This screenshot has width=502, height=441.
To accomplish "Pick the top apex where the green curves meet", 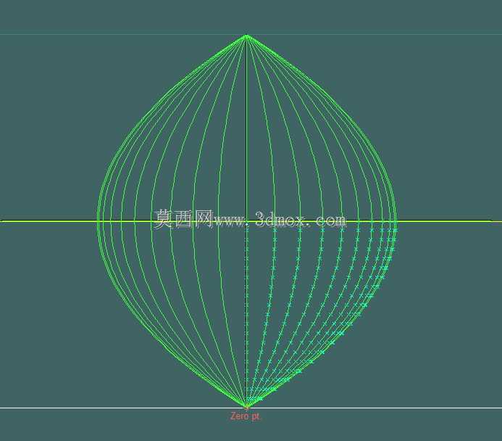I will coord(246,35).
